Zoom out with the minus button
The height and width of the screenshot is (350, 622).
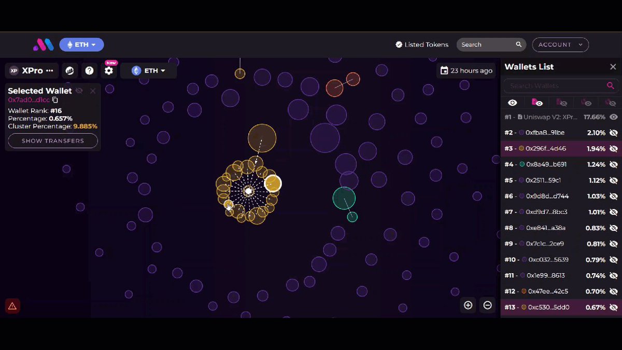tap(487, 305)
